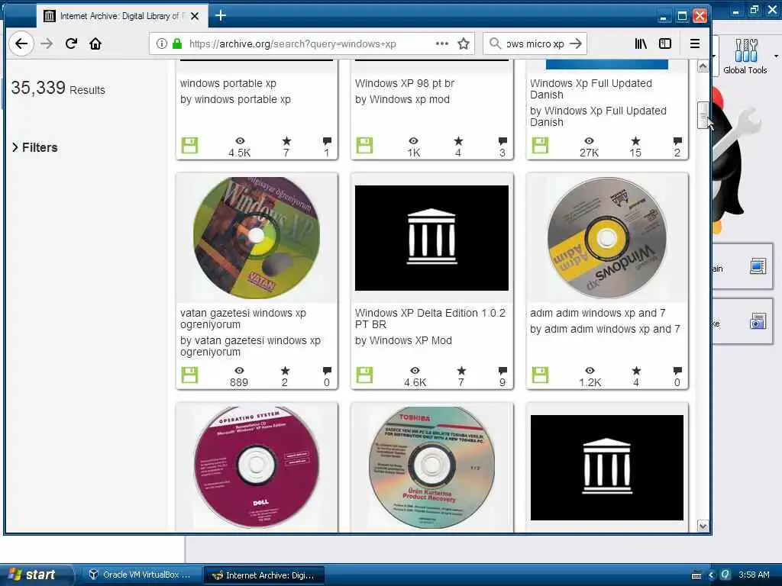
Task: Click VirtualBox monitor icon in background window
Action: point(758,266)
